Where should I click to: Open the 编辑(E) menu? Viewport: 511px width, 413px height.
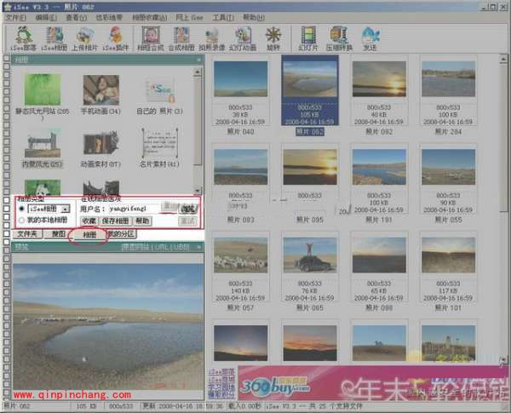tap(46, 17)
